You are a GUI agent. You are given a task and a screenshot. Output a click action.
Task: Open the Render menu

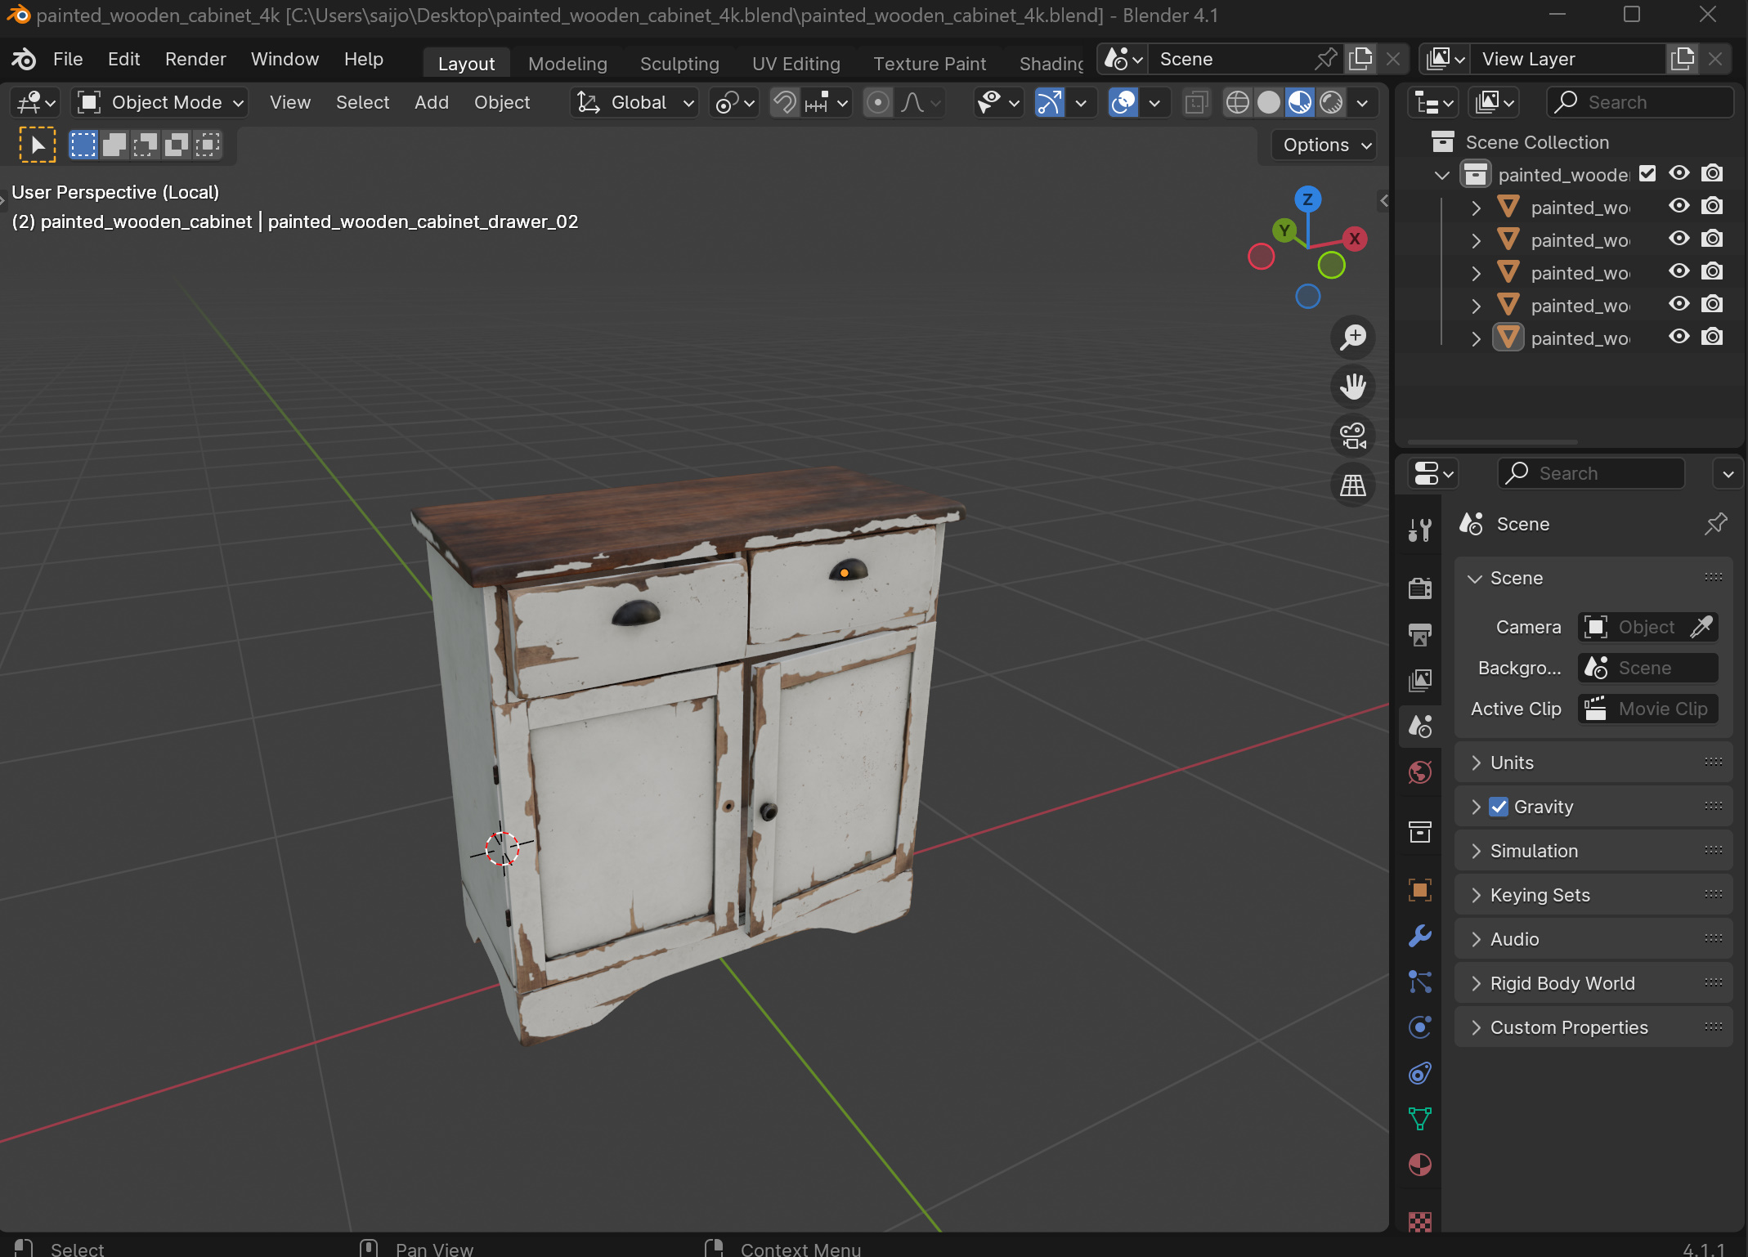195,59
